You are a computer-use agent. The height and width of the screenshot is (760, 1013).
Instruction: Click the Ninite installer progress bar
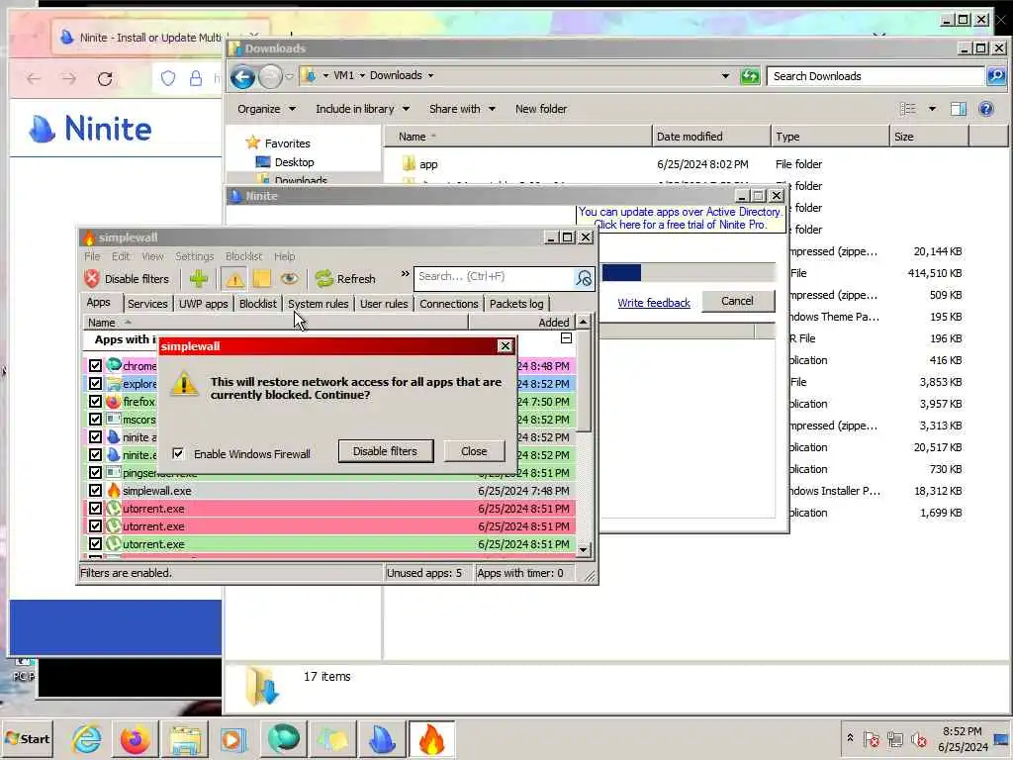pos(689,272)
